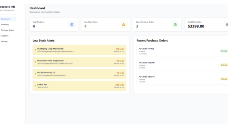This screenshot has width=228, height=127.
Task: Click the Recent Purchase Orders heading
Action: point(152,41)
